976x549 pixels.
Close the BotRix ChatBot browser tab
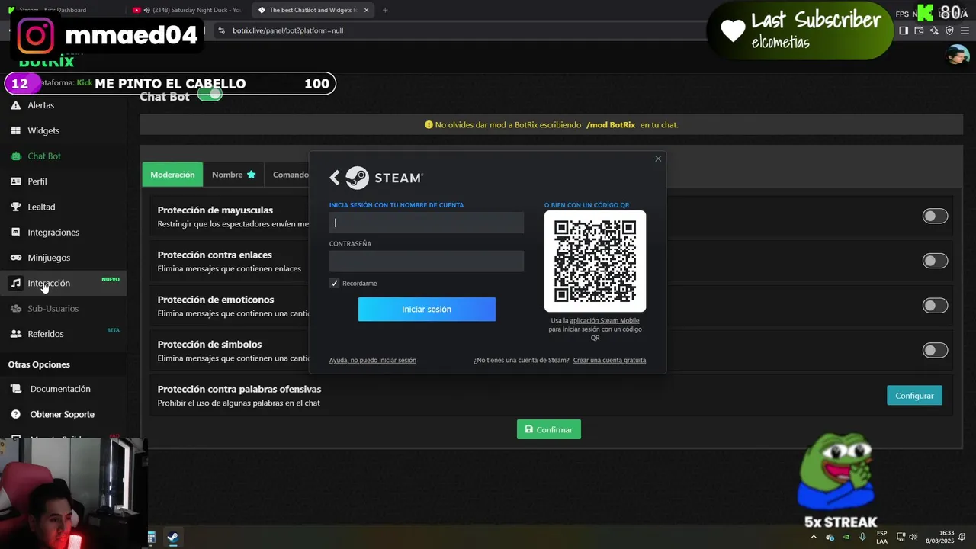(x=367, y=10)
